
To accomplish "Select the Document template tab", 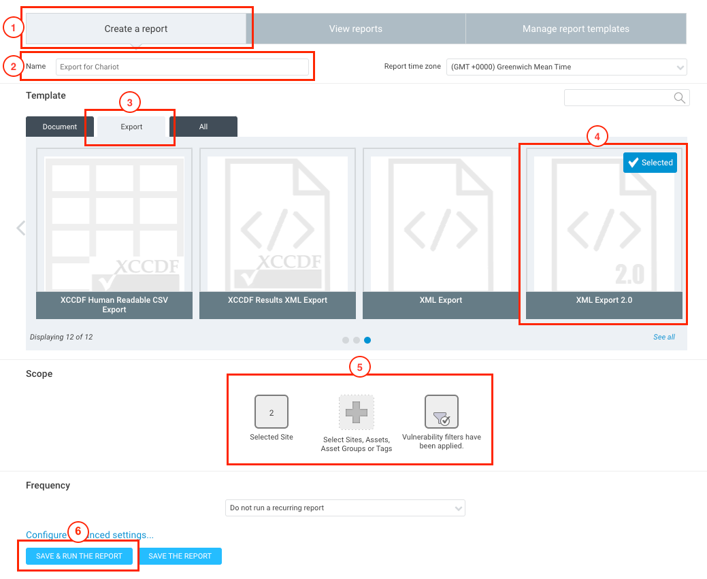I will click(x=60, y=127).
